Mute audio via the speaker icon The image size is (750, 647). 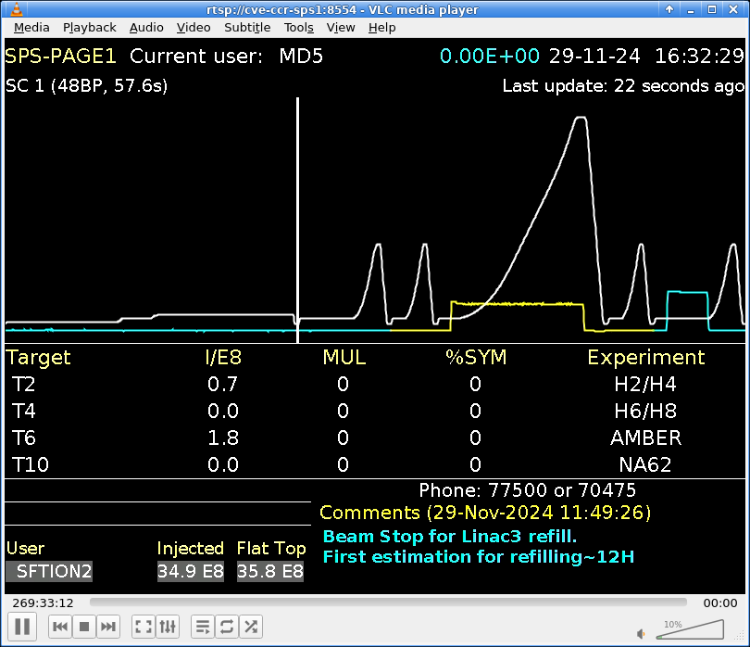(641, 633)
